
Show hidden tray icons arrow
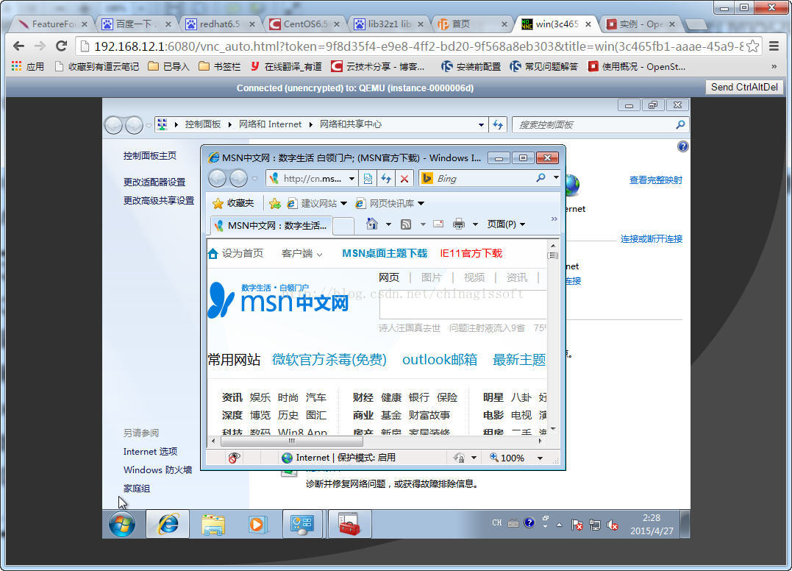(559, 525)
